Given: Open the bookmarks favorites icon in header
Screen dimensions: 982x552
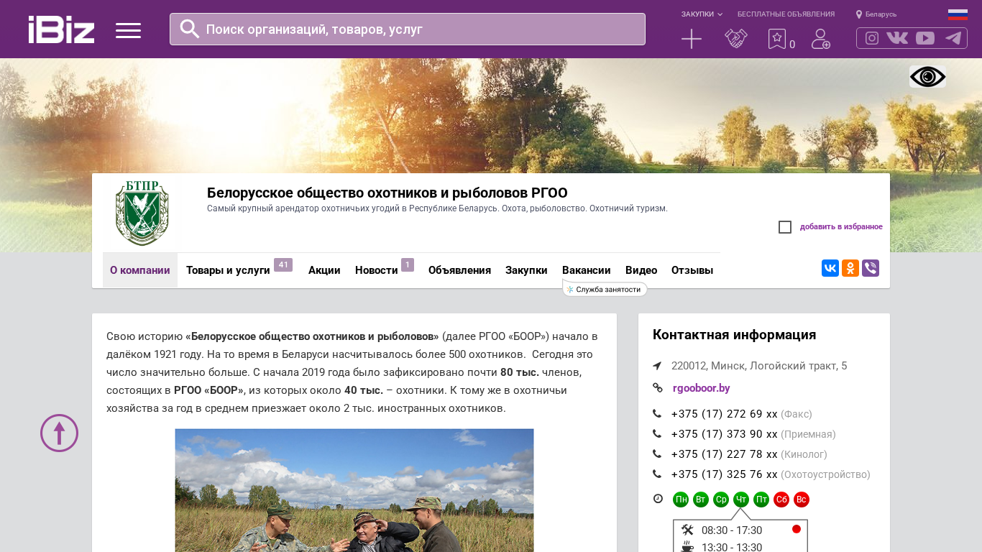Looking at the screenshot, I should click(777, 39).
